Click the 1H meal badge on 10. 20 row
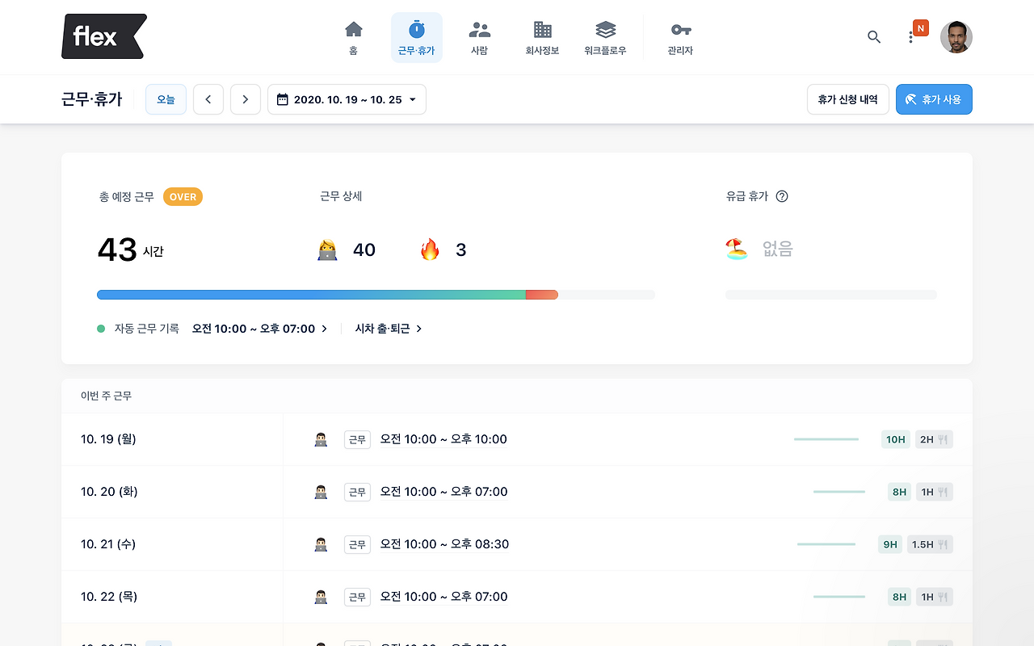The image size is (1034, 646). 934,492
